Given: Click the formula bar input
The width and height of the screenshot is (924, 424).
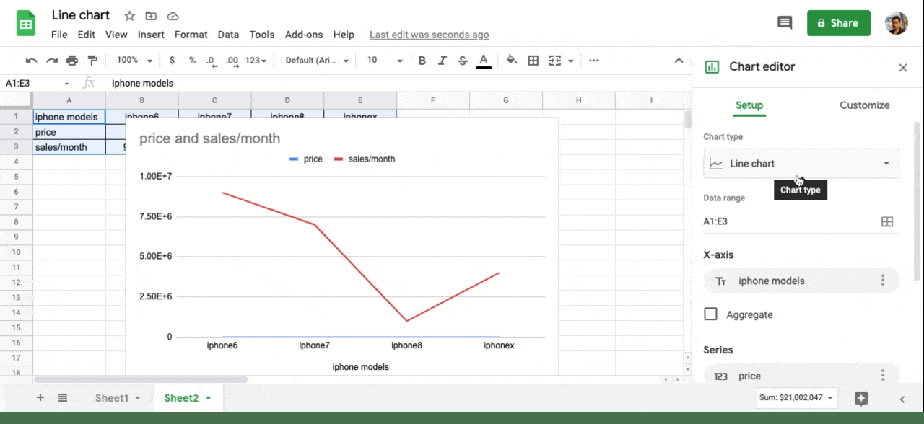Looking at the screenshot, I should click(397, 84).
